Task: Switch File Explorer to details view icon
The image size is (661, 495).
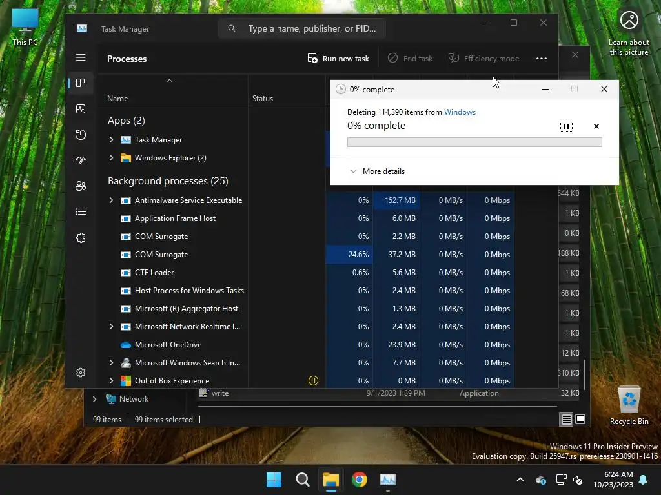Action: (566, 419)
